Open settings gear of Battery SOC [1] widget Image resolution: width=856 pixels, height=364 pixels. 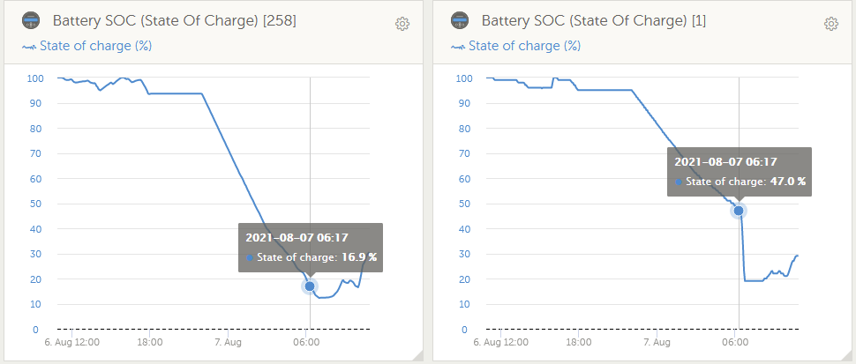coord(830,24)
